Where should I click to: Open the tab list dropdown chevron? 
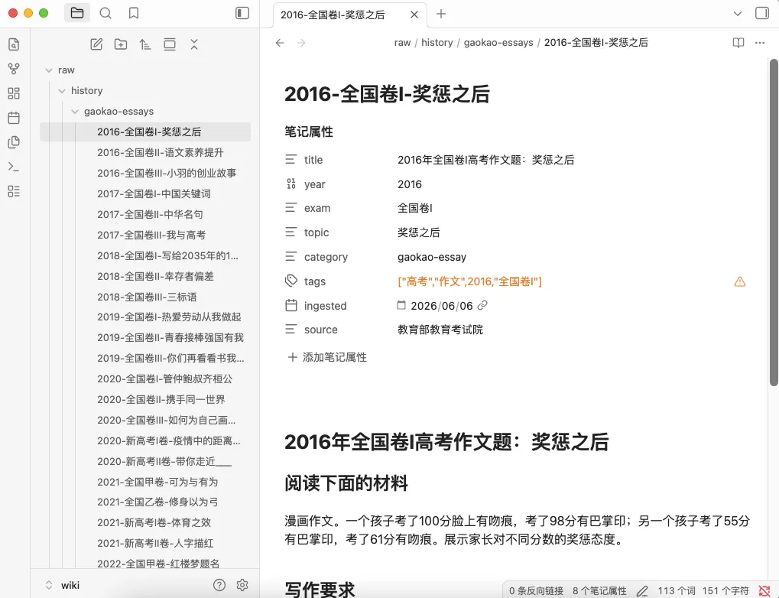738,14
